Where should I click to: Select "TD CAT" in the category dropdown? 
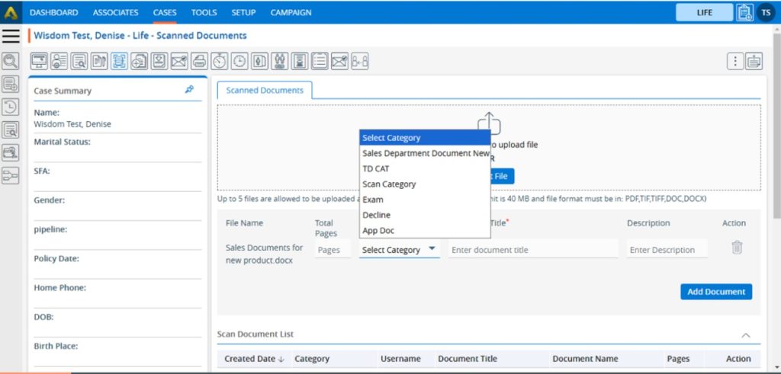tap(375, 168)
